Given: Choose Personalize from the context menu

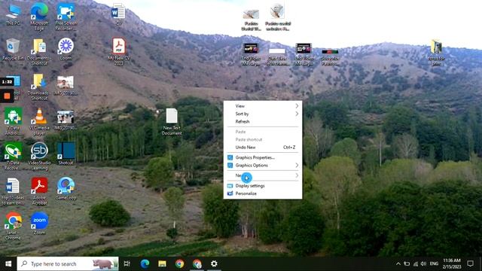Looking at the screenshot, I should pyautogui.click(x=263, y=193).
